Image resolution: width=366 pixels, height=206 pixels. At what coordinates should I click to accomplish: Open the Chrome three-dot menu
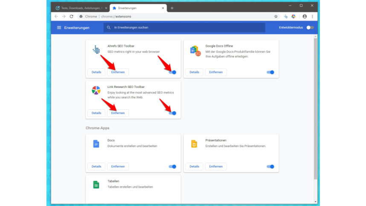pos(312,16)
